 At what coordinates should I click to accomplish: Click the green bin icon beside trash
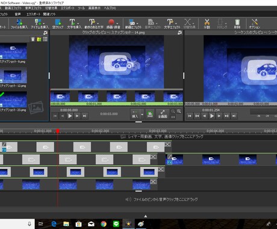click(x=39, y=39)
